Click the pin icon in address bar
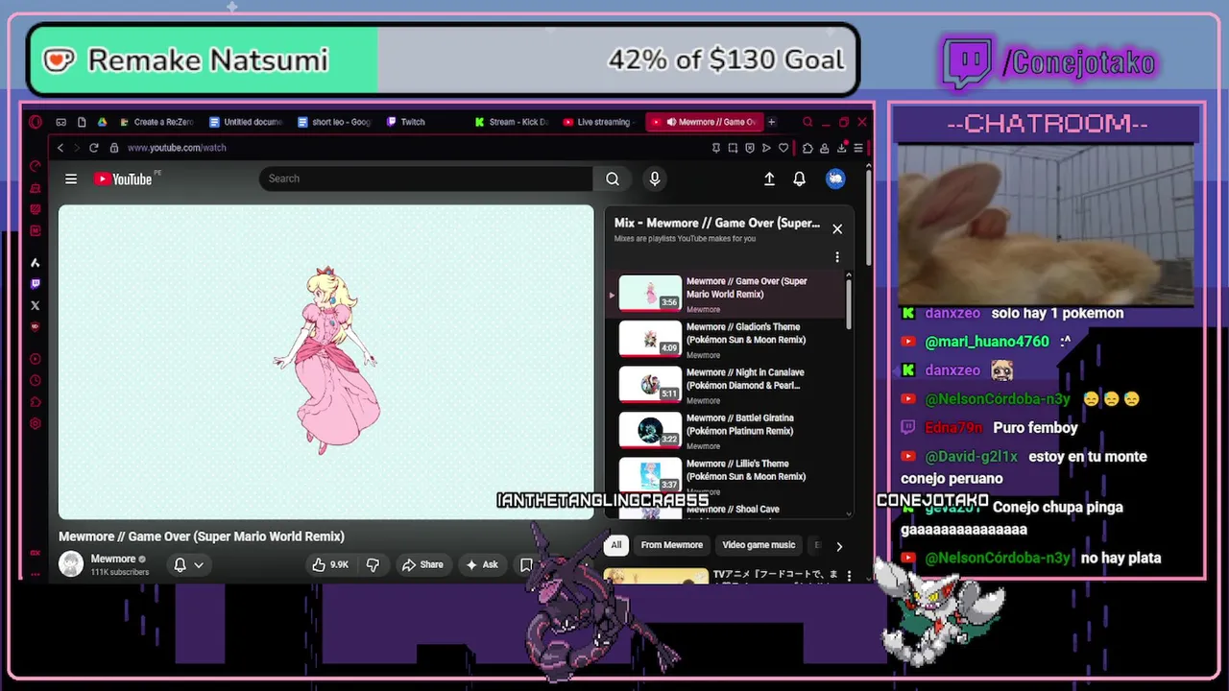This screenshot has width=1229, height=691. click(x=716, y=148)
